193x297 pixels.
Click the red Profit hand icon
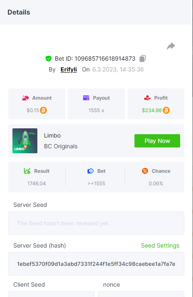click(147, 98)
